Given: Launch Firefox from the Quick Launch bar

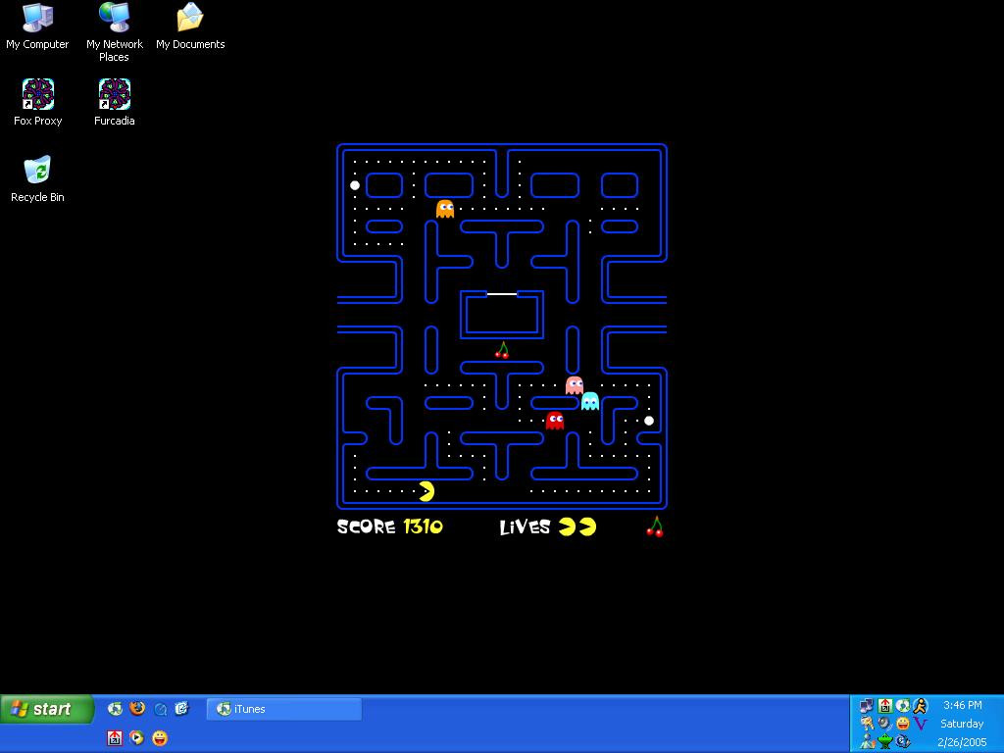Looking at the screenshot, I should (x=137, y=708).
